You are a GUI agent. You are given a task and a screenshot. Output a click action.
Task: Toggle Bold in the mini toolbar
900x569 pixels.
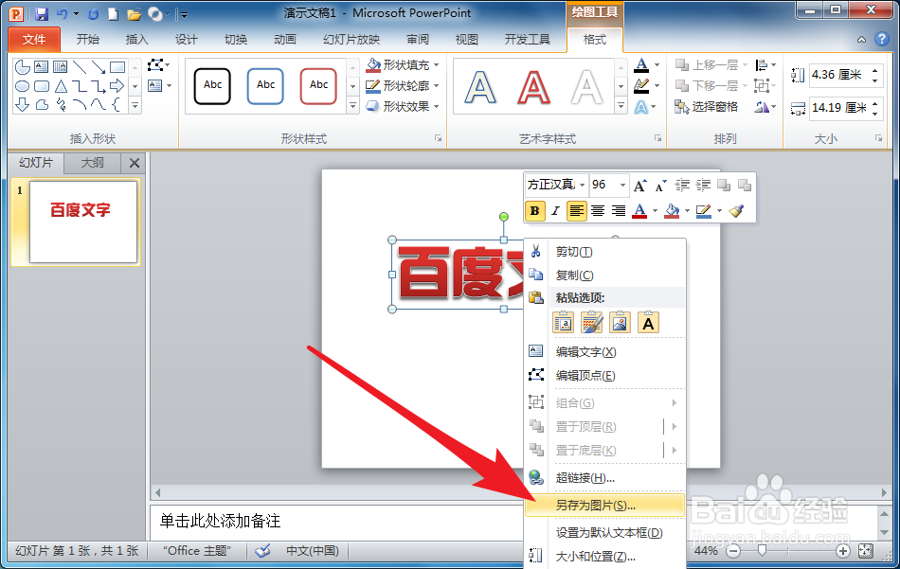coord(534,211)
